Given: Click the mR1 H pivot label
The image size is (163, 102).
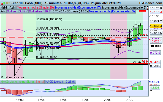Looking at the screenshot, I should (144, 35).
